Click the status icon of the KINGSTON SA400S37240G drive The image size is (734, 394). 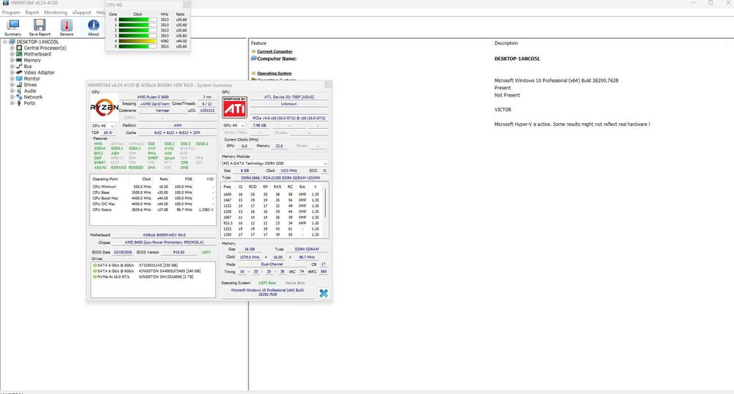pyautogui.click(x=95, y=271)
